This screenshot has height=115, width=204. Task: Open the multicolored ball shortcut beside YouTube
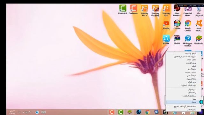click(177, 25)
